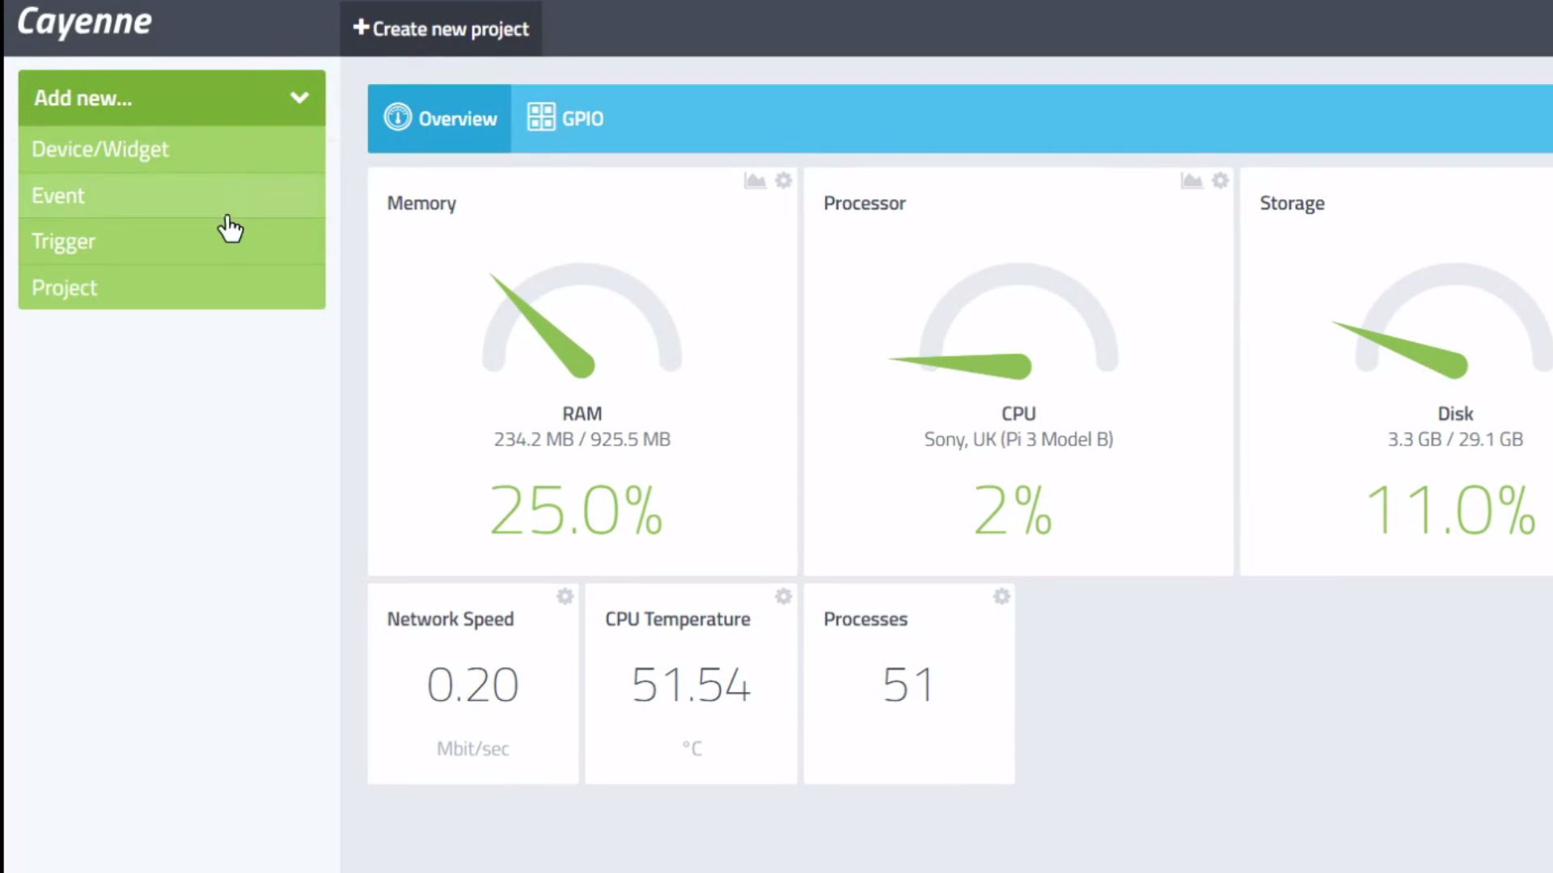Click the CPU Temperature widget title
Screen dimensions: 1553x873
[677, 619]
